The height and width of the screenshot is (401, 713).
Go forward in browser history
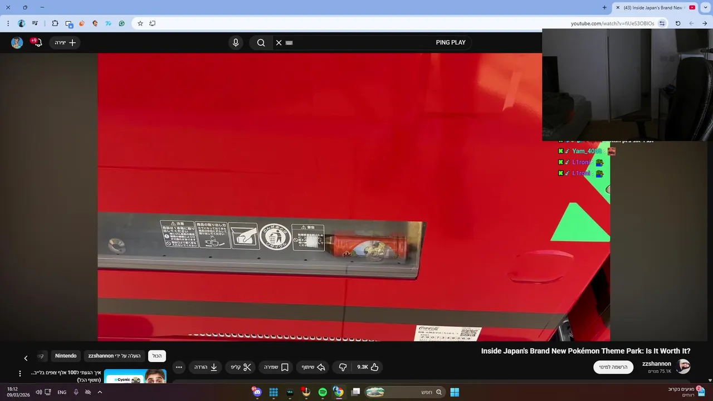pos(691,23)
